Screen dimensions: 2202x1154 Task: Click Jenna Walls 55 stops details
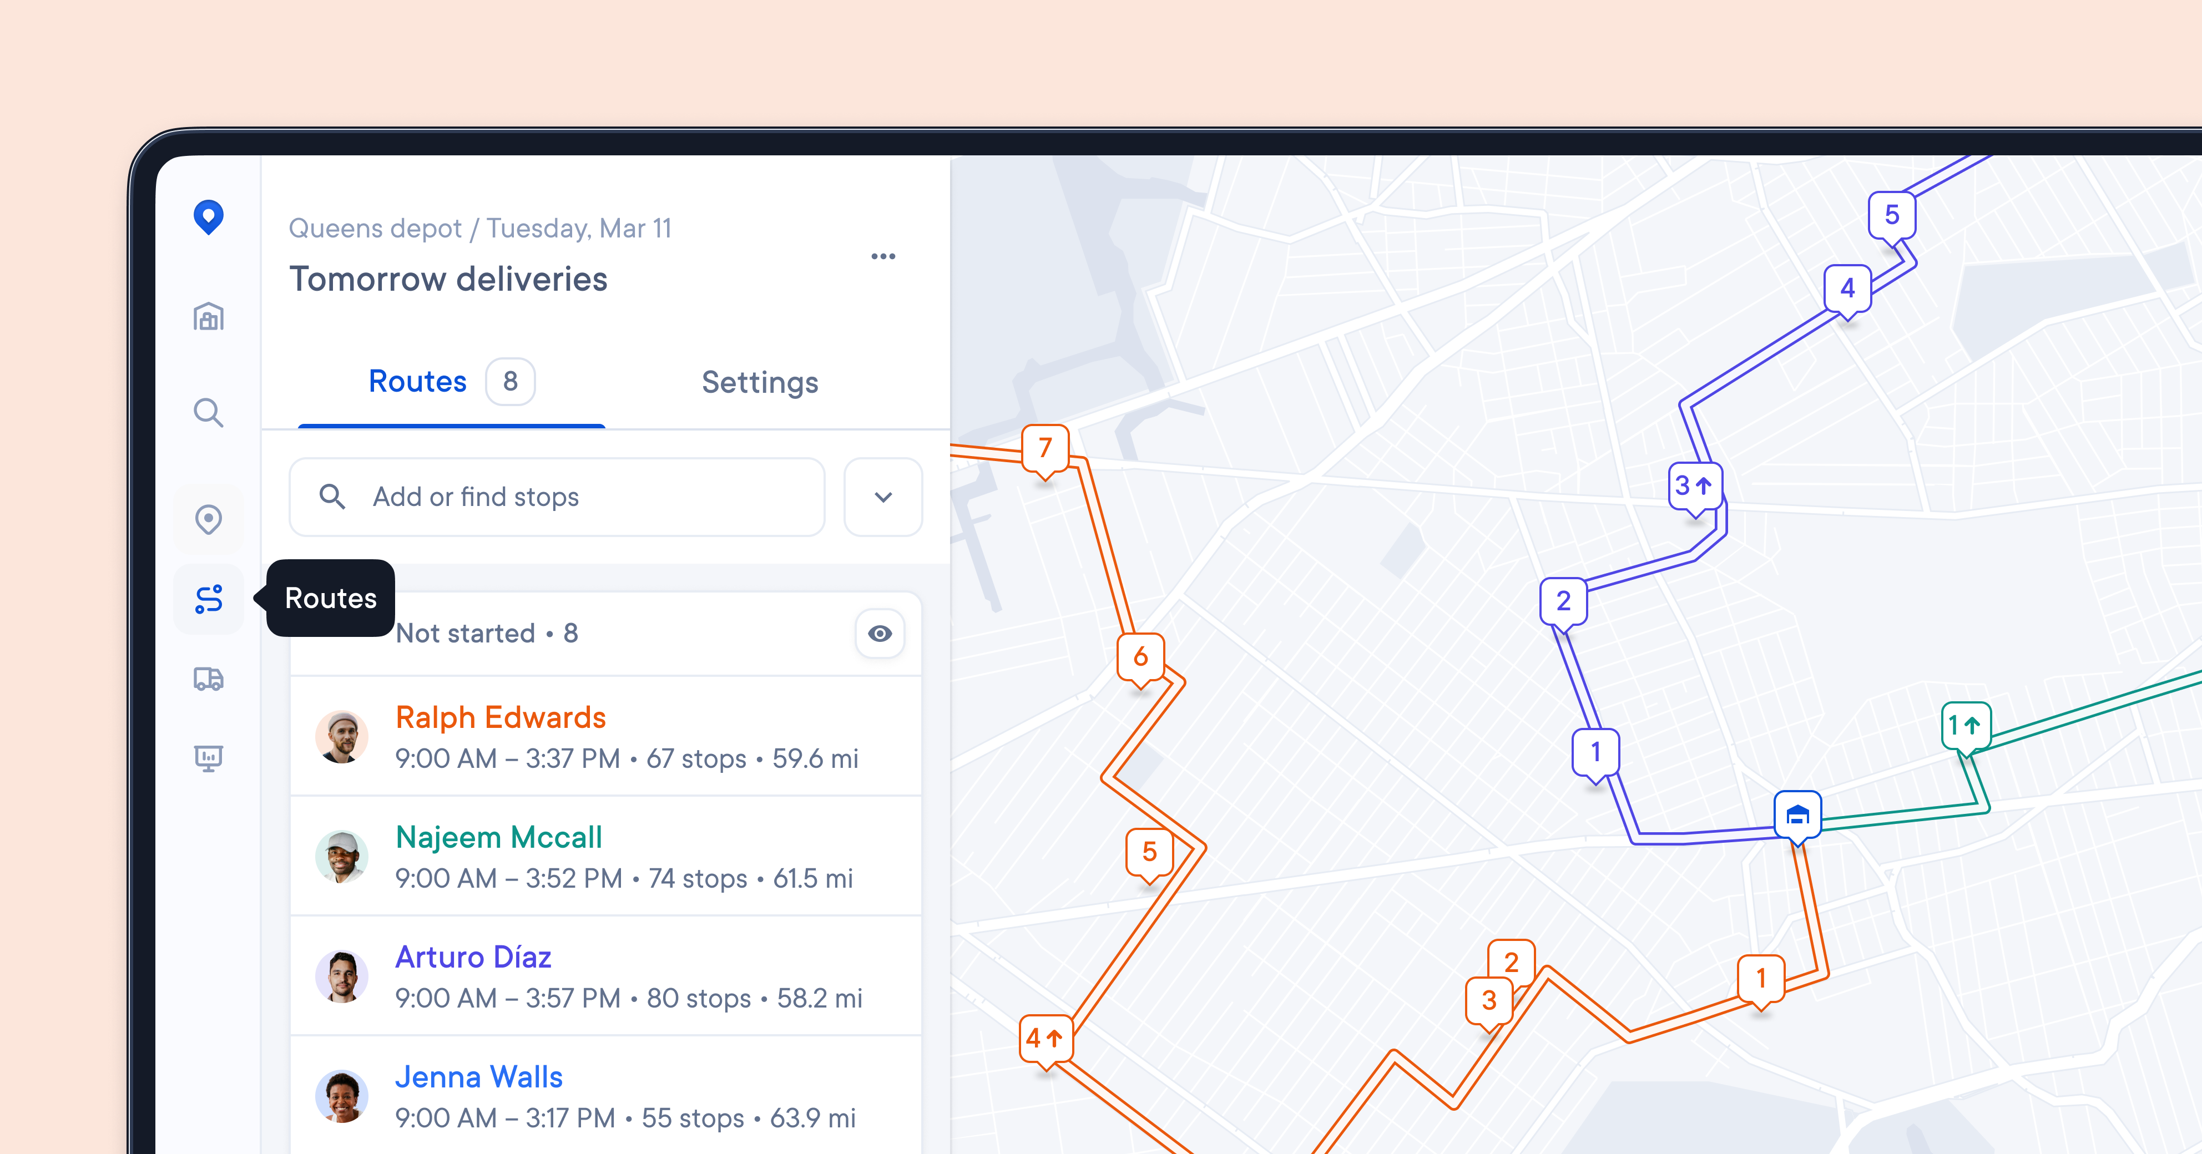[625, 1118]
